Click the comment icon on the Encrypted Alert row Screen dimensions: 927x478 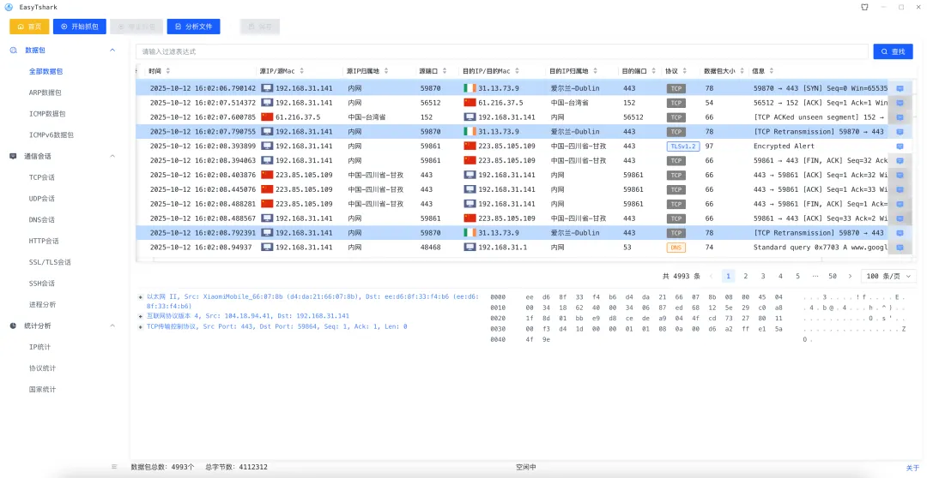(900, 146)
